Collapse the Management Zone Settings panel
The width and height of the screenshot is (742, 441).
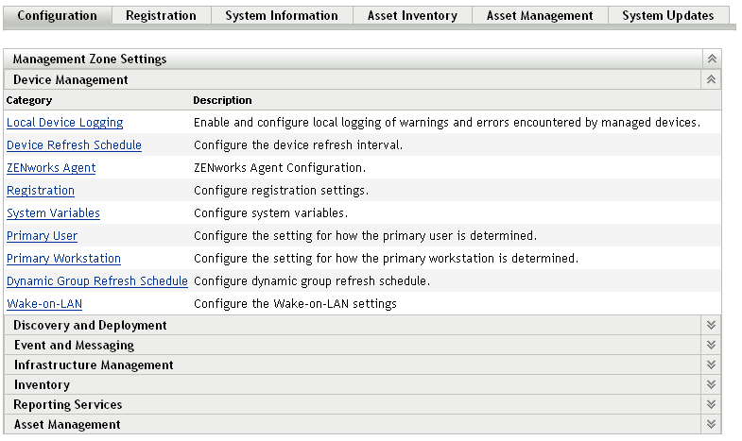tap(712, 59)
